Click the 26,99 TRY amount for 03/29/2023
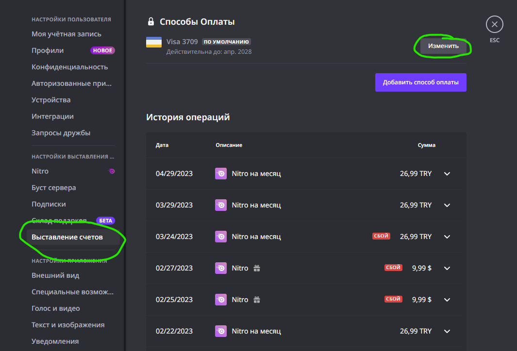The height and width of the screenshot is (351, 517). pyautogui.click(x=416, y=205)
